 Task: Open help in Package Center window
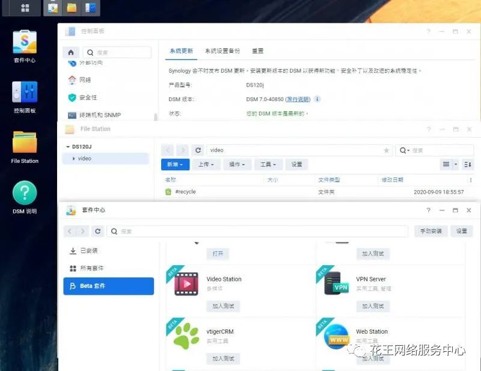(x=429, y=210)
